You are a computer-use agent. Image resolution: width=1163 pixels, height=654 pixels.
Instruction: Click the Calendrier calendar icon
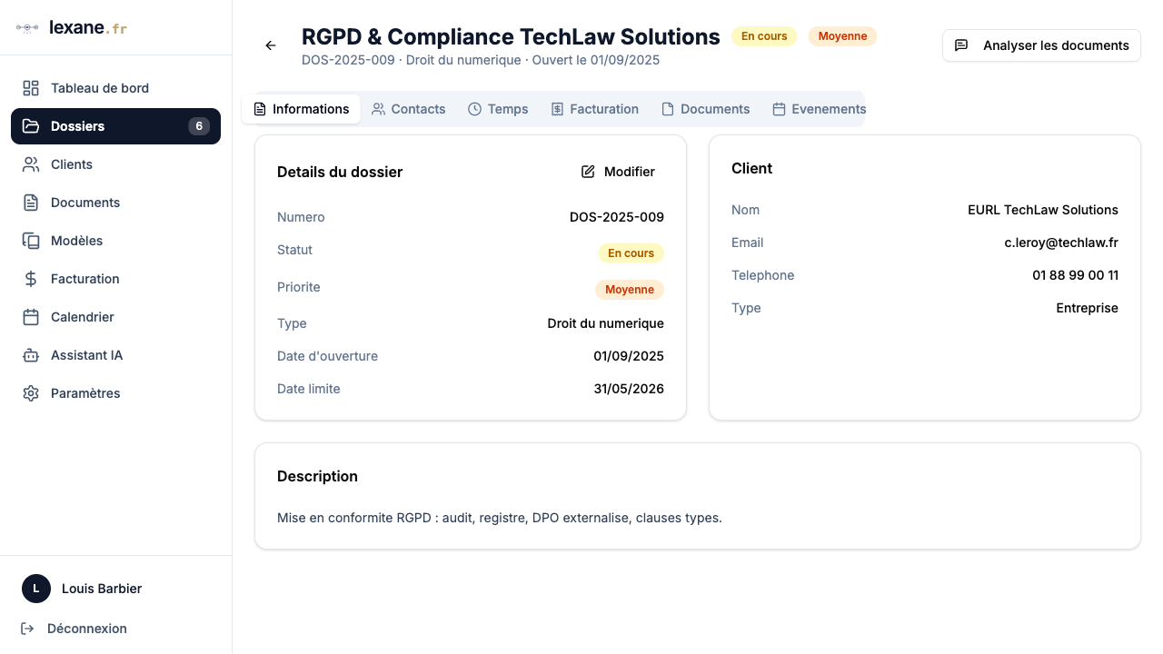point(31,317)
